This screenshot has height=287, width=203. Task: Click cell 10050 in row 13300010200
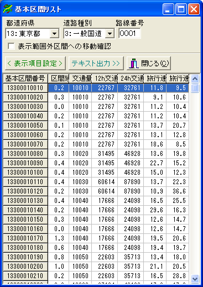point(80,267)
